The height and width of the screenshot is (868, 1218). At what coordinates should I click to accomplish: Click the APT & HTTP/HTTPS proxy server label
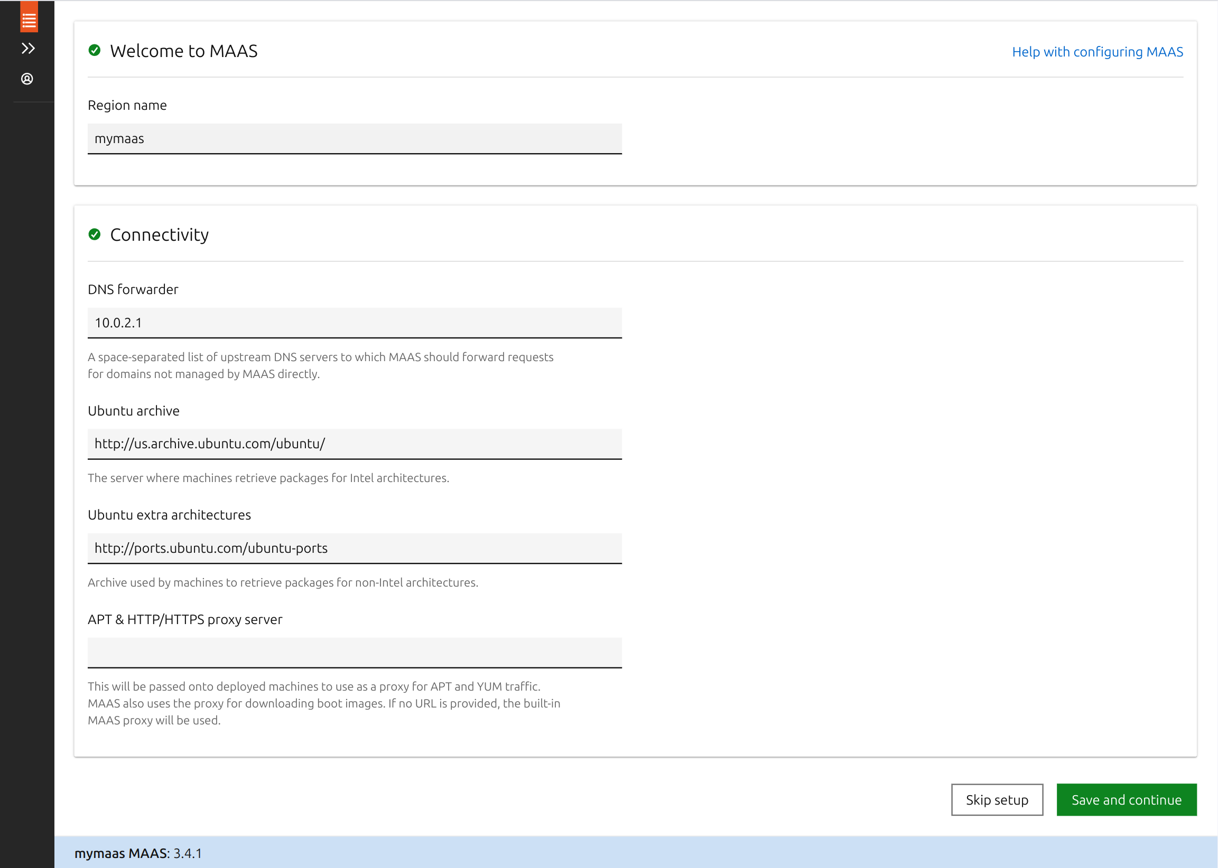(185, 619)
